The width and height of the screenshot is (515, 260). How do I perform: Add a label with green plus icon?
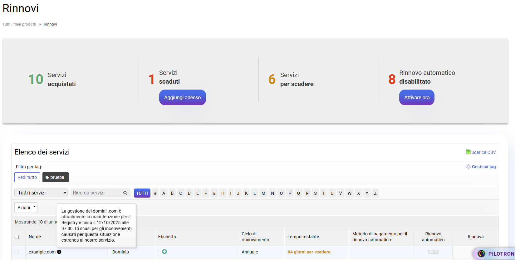click(164, 252)
